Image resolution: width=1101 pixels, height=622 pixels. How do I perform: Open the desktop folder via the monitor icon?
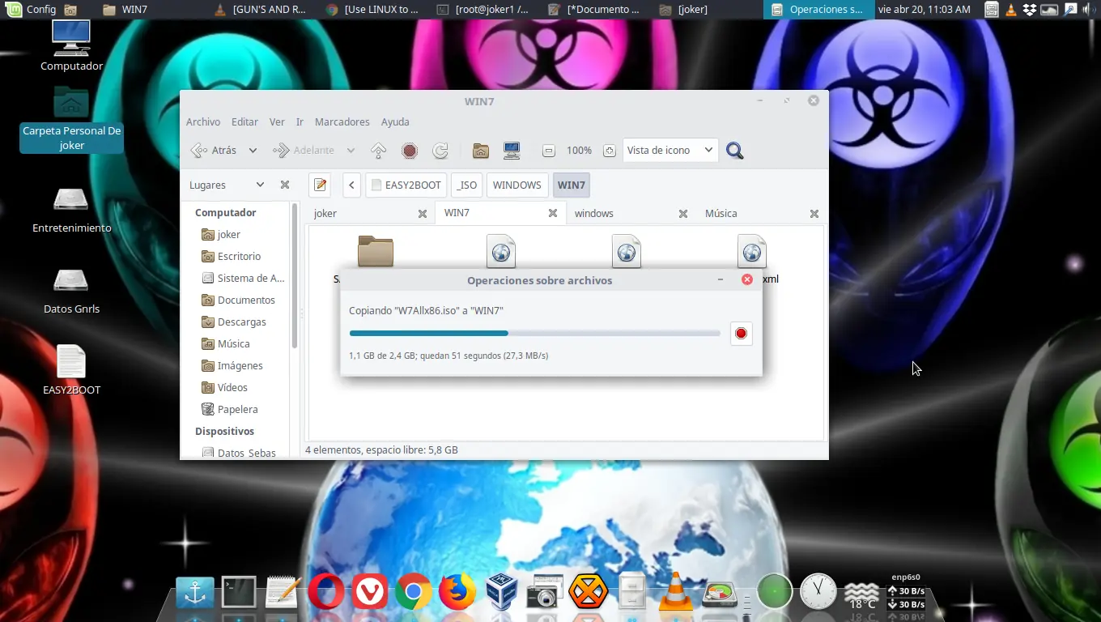[511, 150]
